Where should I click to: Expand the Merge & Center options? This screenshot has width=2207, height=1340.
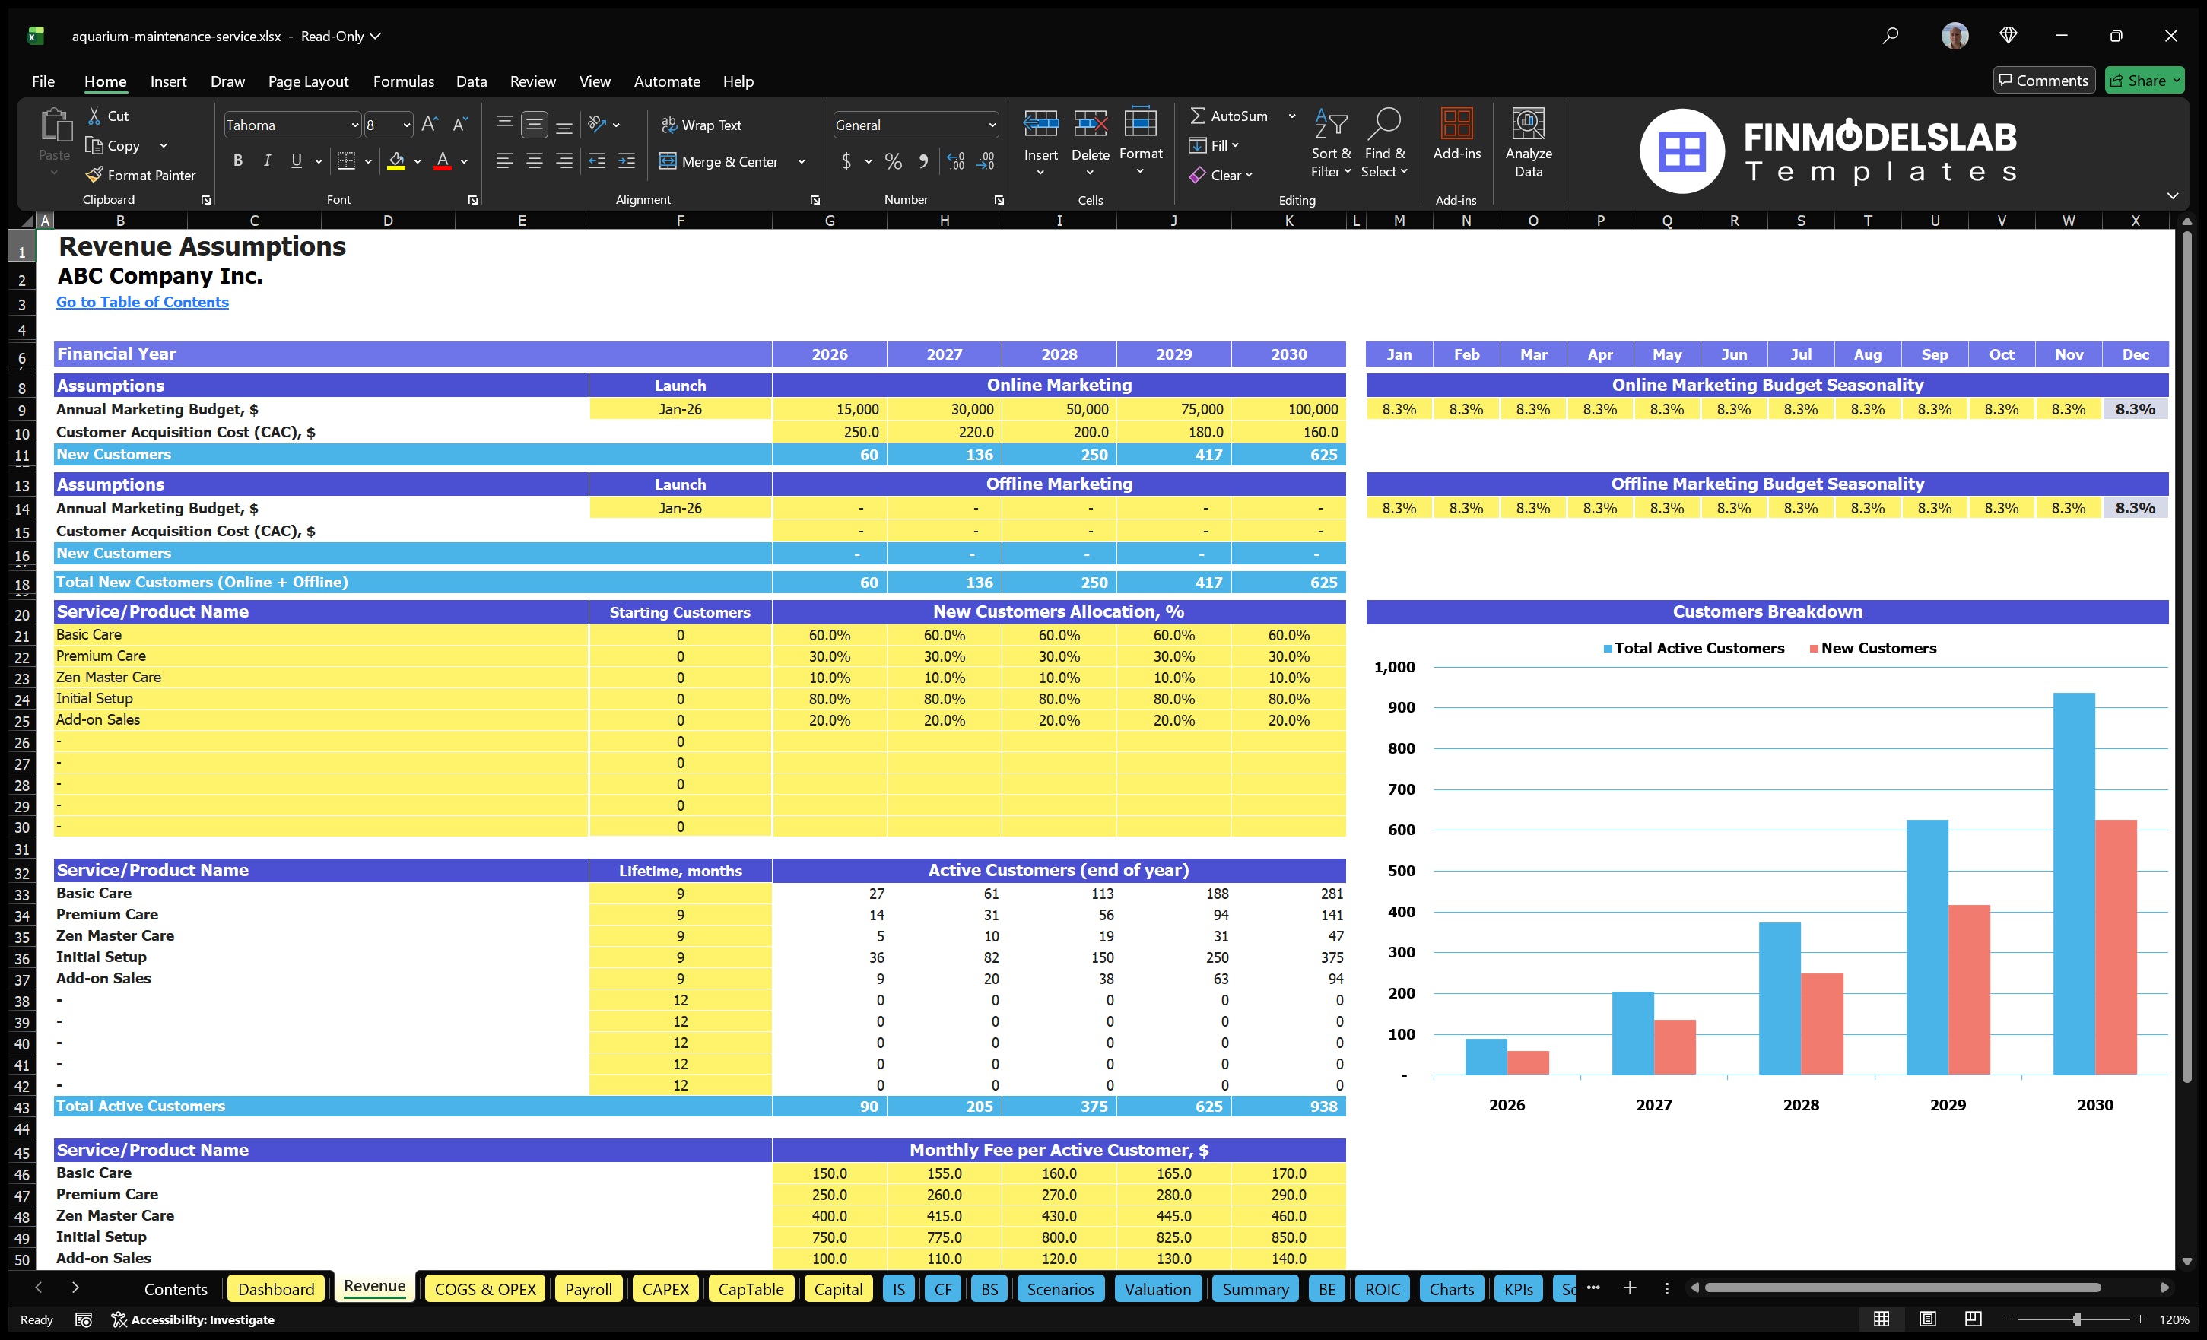tap(802, 162)
